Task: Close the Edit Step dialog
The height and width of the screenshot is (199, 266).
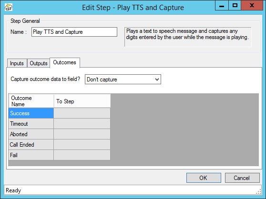Action: point(252,6)
